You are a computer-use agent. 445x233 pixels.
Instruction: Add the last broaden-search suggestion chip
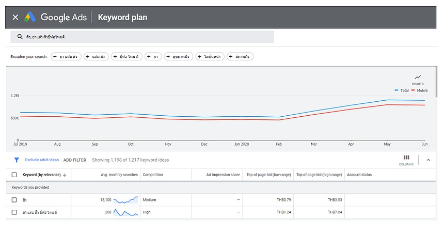pos(240,56)
